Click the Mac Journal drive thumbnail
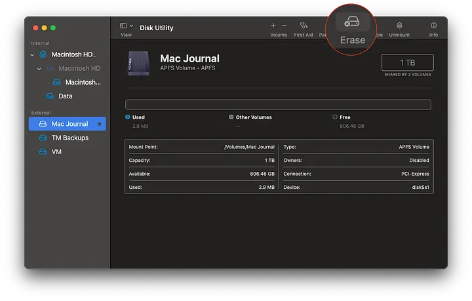The width and height of the screenshot is (472, 301). click(138, 63)
